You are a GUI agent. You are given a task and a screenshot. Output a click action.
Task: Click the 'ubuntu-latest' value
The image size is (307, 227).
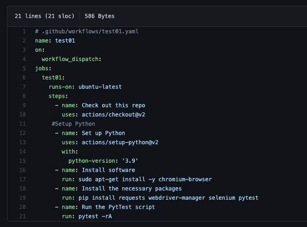(100, 87)
